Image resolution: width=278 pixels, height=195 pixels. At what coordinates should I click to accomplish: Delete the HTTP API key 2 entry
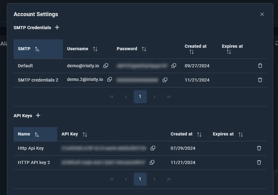click(x=259, y=162)
